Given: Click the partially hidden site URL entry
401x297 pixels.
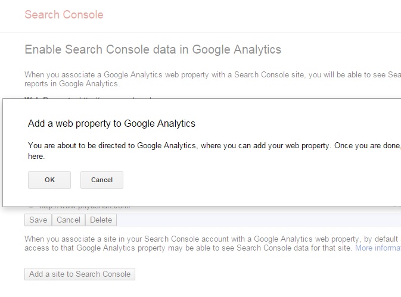Looking at the screenshot, I should pos(83,208).
